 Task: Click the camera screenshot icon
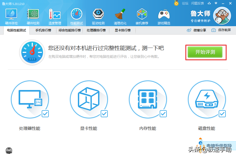[x=213, y=30]
